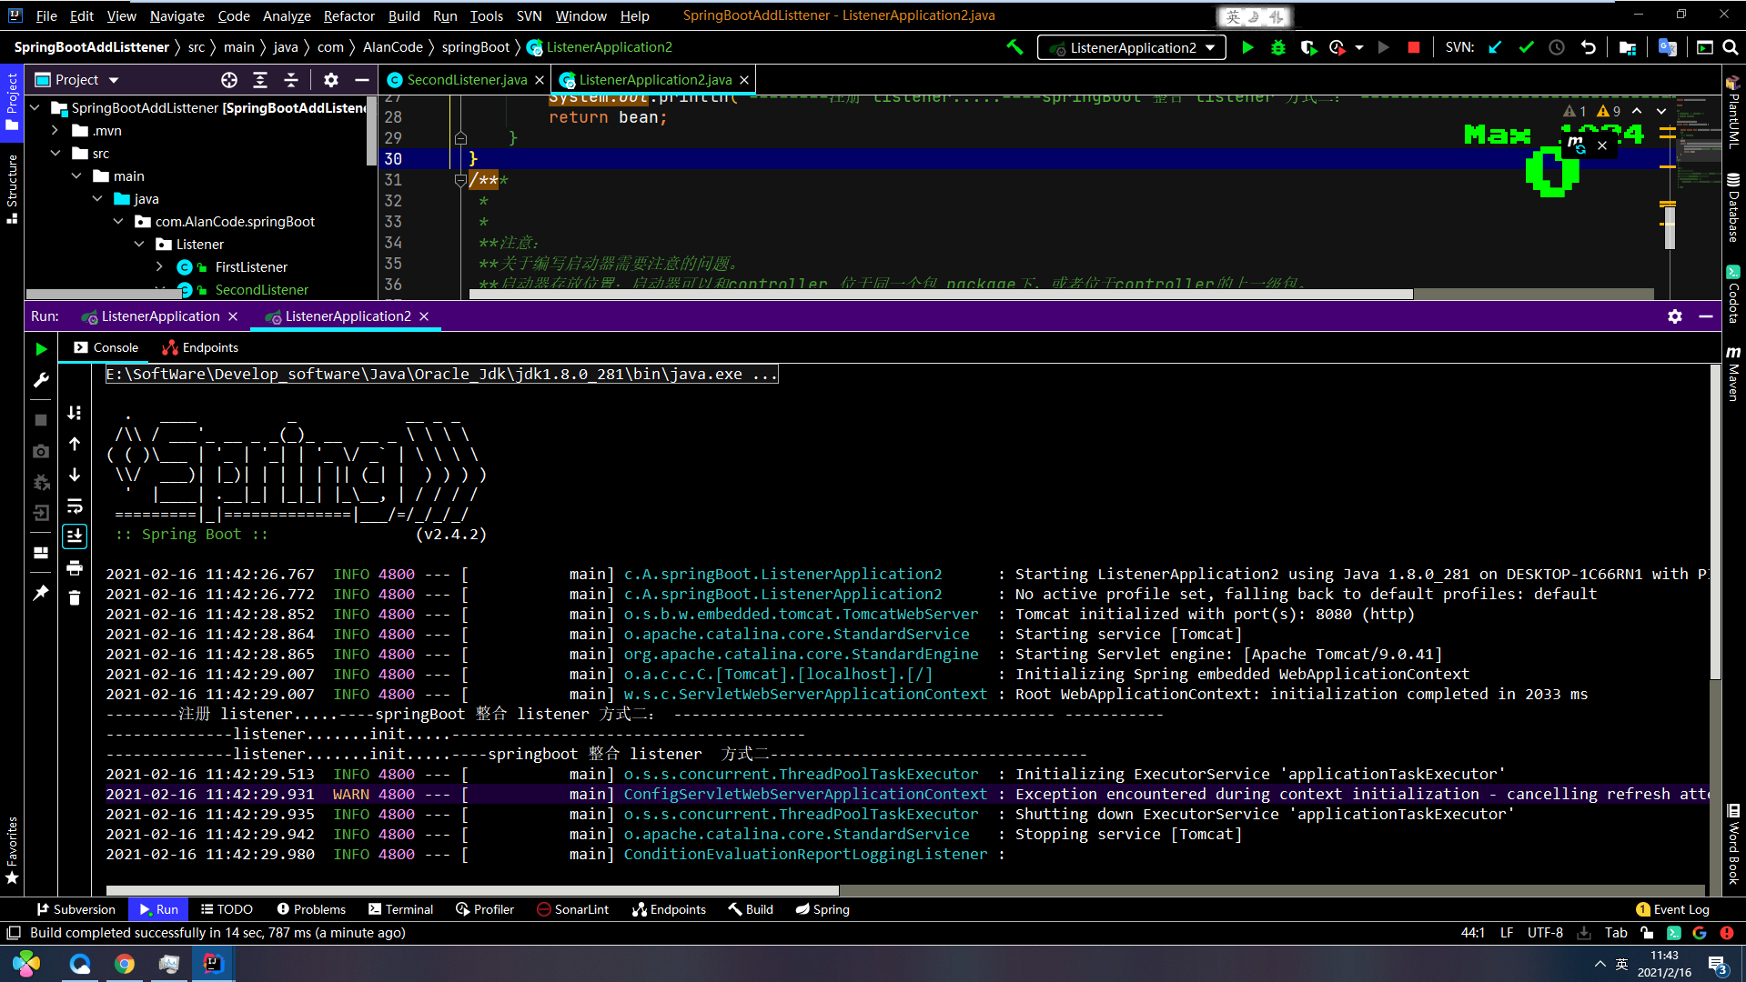This screenshot has width=1746, height=982.
Task: Open the Profiler tool window
Action: pos(485,909)
